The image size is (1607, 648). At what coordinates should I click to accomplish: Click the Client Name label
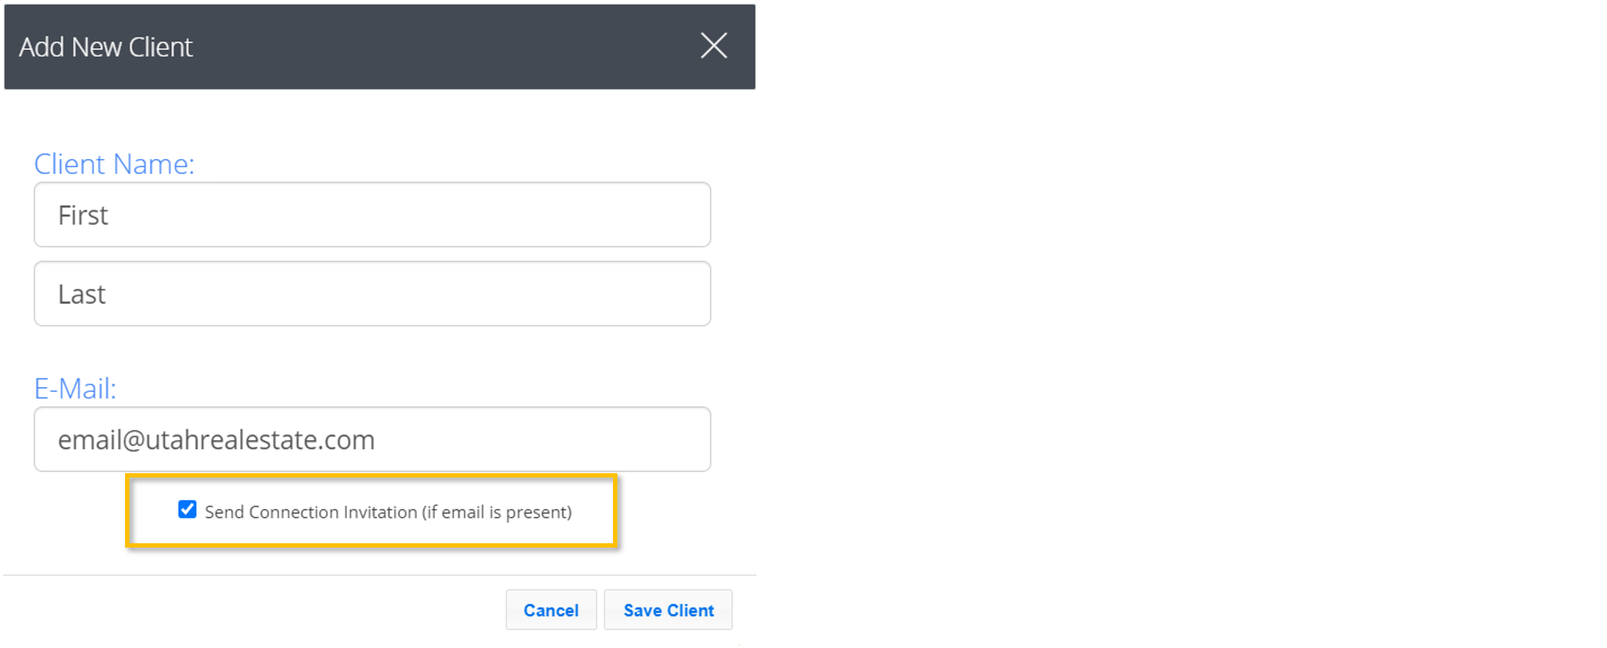point(114,164)
